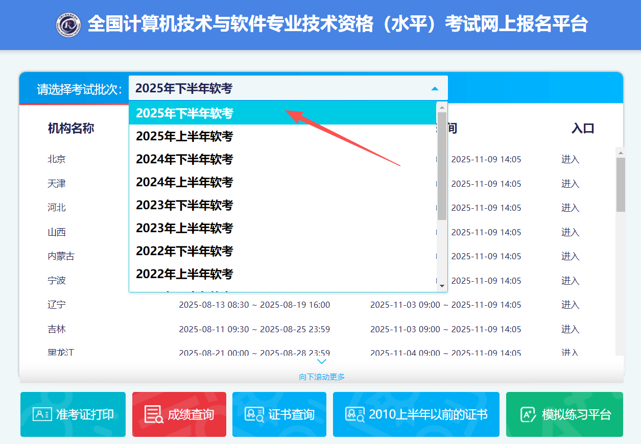
Task: Click the ID card icon on 准考证打印
Action: 42,414
